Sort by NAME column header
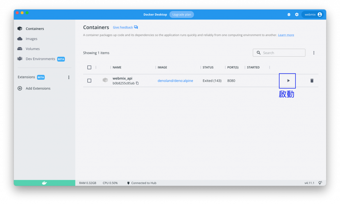 pos(117,67)
